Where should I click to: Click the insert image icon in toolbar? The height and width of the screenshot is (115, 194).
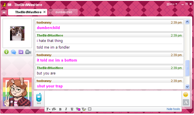point(90,109)
